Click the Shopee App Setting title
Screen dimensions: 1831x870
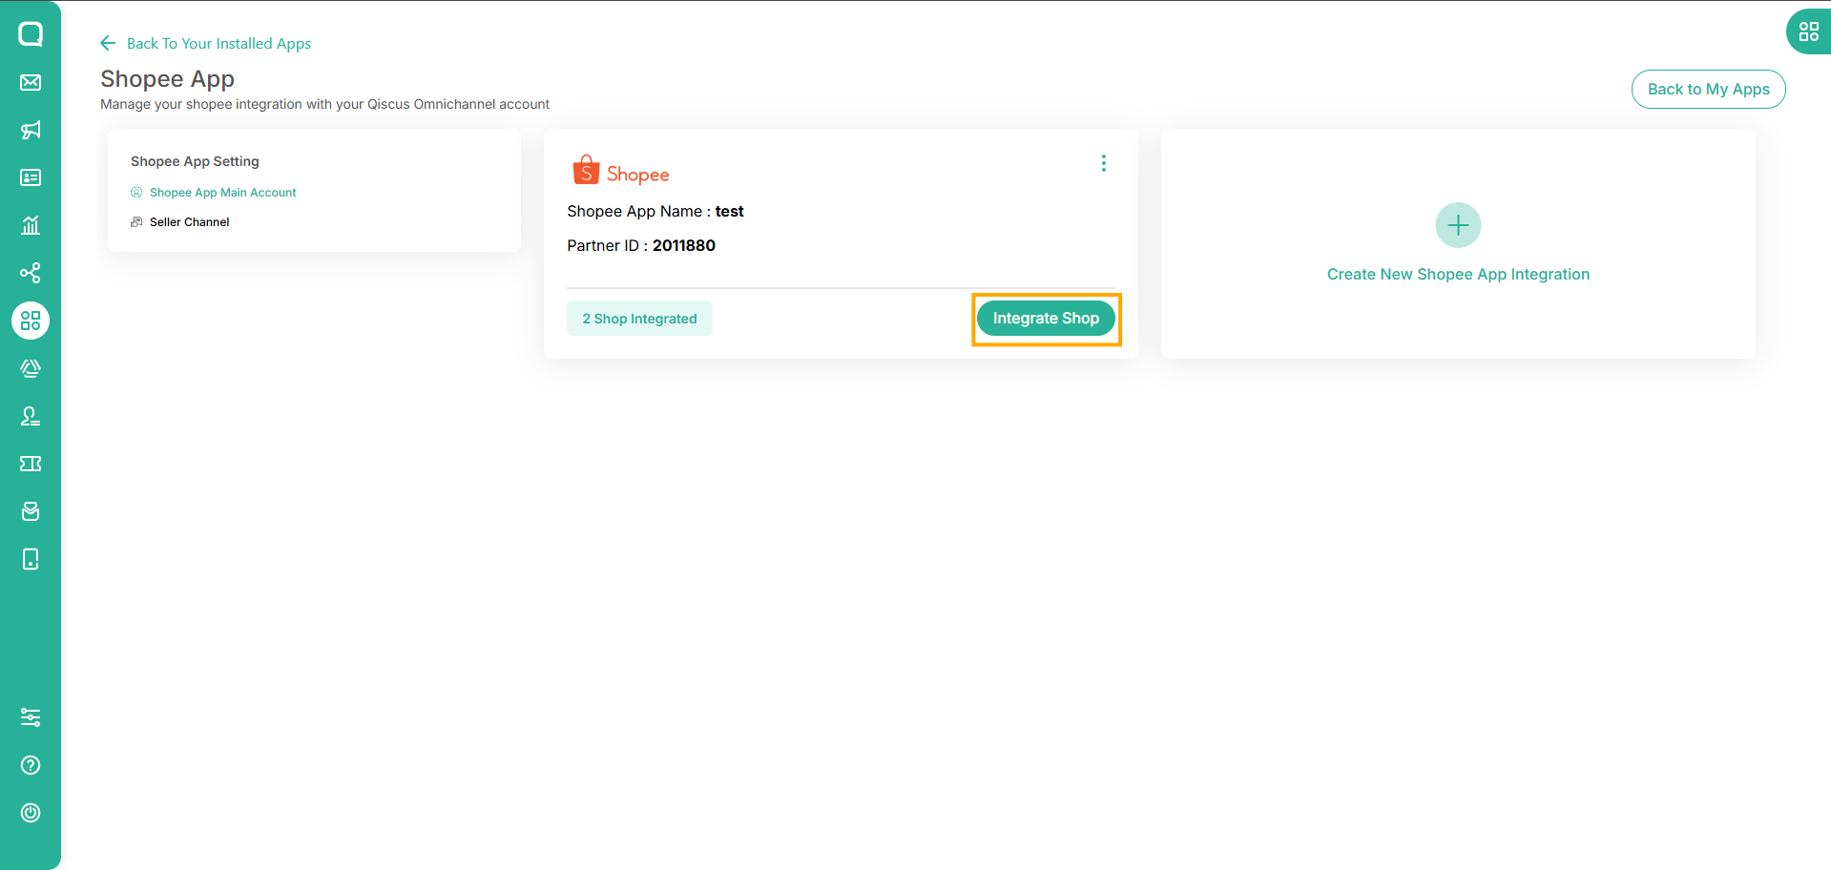pyautogui.click(x=195, y=161)
